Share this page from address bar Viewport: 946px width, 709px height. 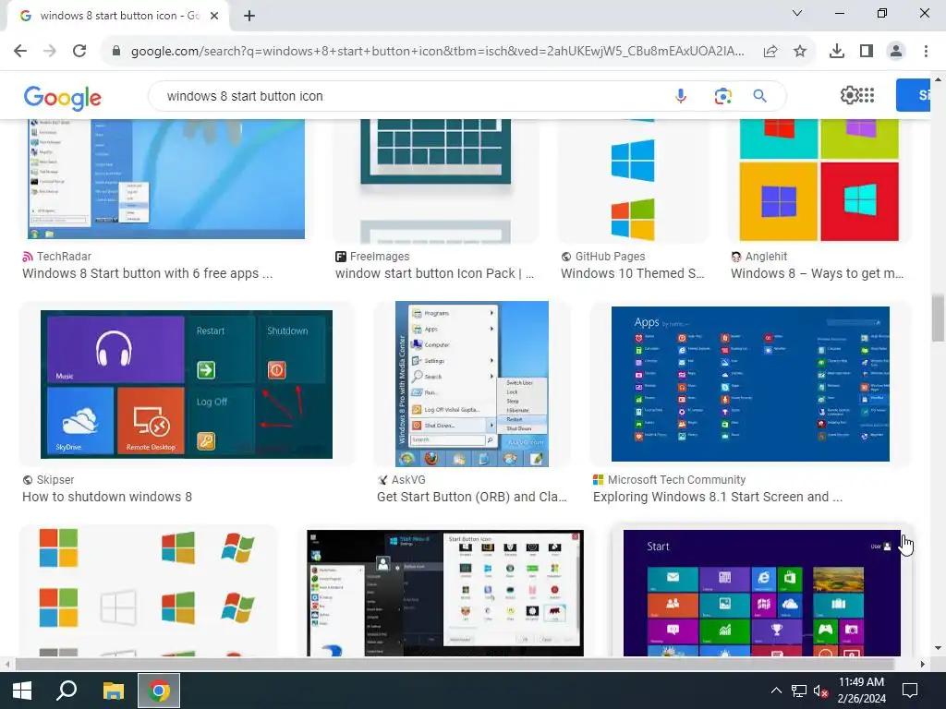(x=770, y=52)
